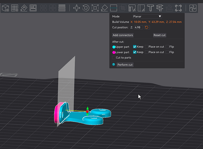Select the Add model cube icon
203x149 pixels.
tap(6, 8)
